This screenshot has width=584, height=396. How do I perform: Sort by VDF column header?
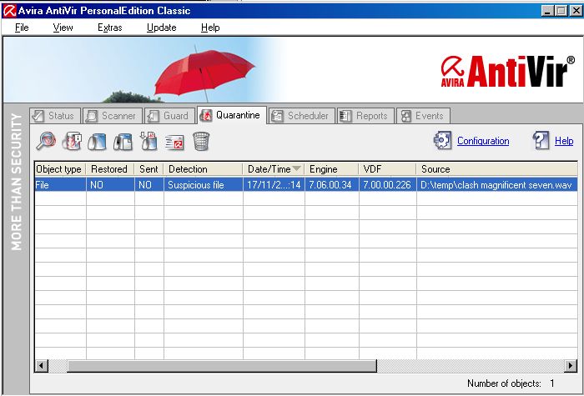coord(387,169)
